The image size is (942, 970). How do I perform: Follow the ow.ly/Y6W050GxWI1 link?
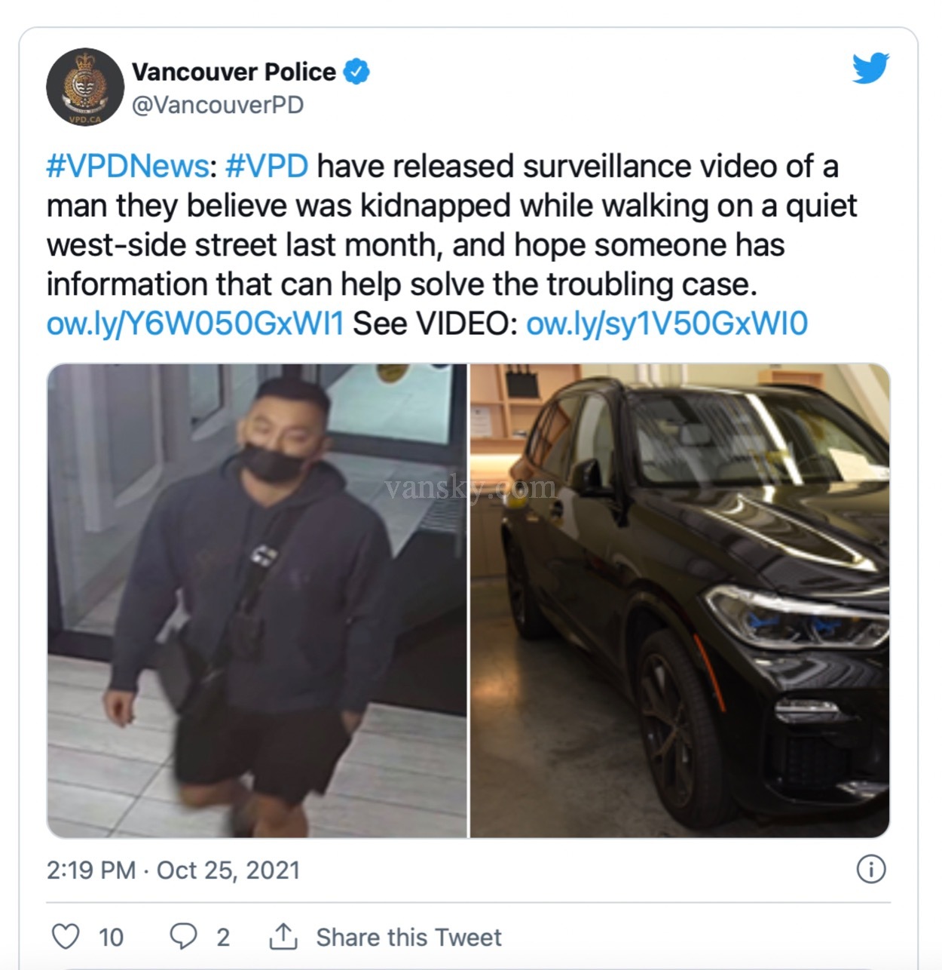[x=195, y=324]
